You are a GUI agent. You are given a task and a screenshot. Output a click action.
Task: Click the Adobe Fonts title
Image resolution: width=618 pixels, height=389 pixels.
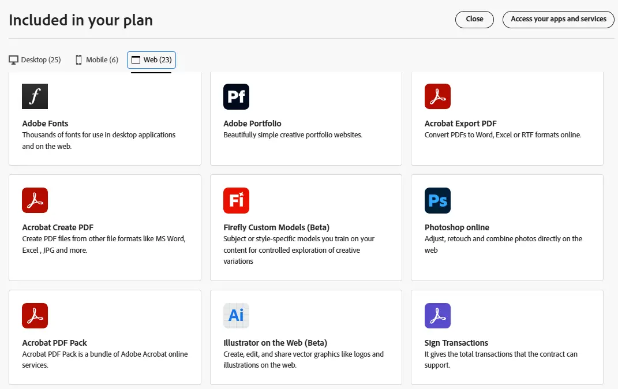pyautogui.click(x=45, y=124)
